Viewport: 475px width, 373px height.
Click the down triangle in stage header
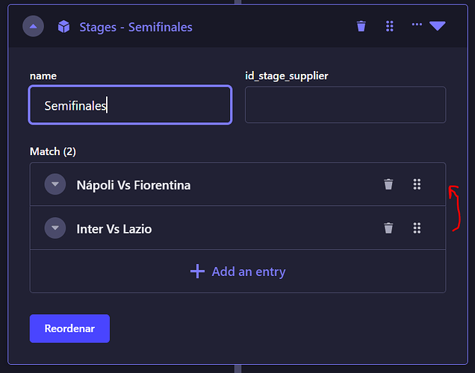point(438,26)
